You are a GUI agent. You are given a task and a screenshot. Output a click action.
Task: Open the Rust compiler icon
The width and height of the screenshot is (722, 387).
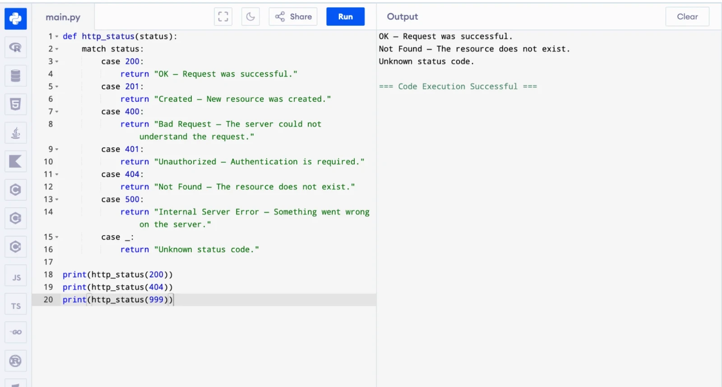point(15,361)
